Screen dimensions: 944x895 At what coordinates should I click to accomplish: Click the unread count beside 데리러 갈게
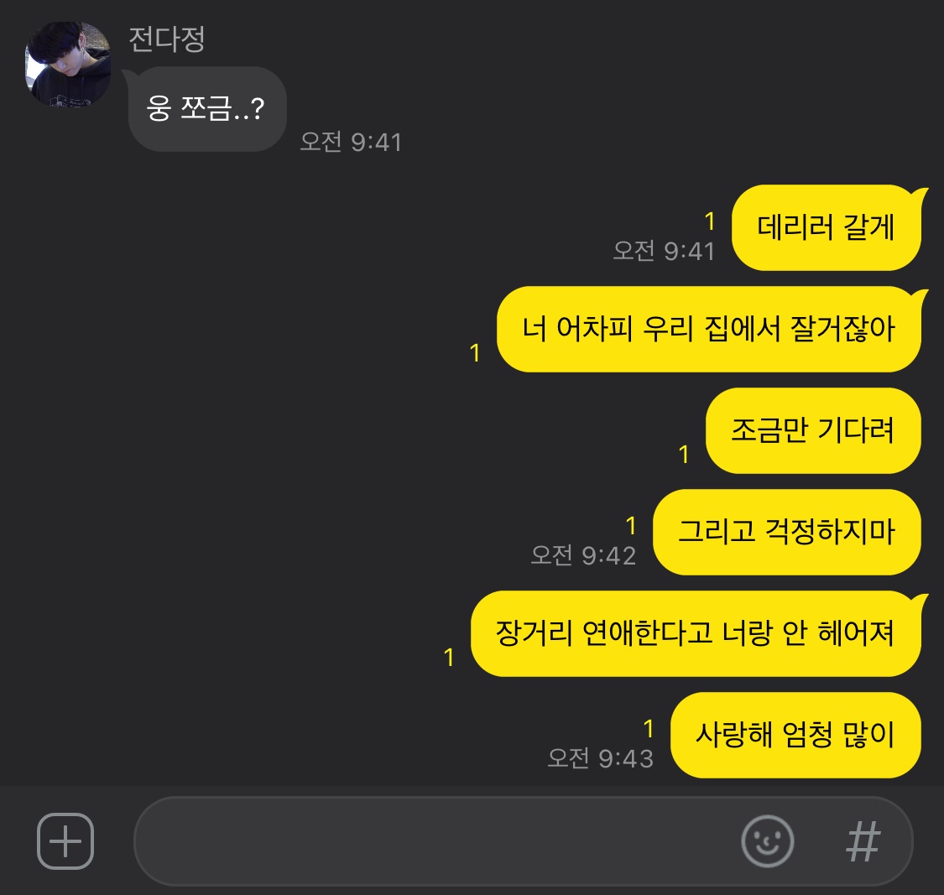tap(710, 221)
